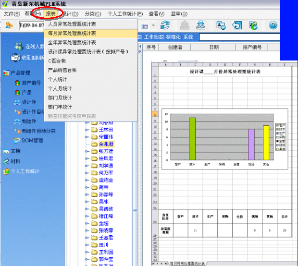Viewport: 298px width, 266px height.
Task: Expand the 吴德波 folder node
Action: click(x=86, y=209)
